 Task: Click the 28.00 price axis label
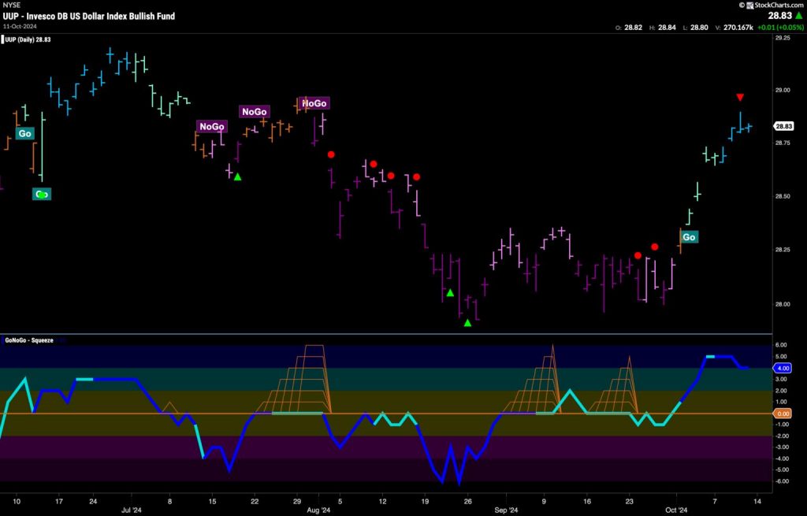click(x=783, y=304)
